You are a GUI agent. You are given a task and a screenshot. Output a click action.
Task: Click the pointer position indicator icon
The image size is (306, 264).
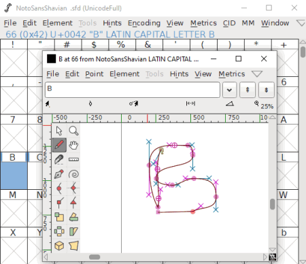coord(48,104)
